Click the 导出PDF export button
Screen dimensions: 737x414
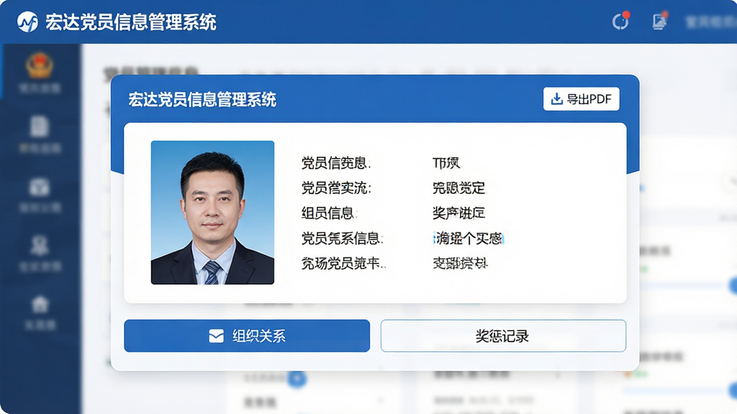pyautogui.click(x=582, y=99)
